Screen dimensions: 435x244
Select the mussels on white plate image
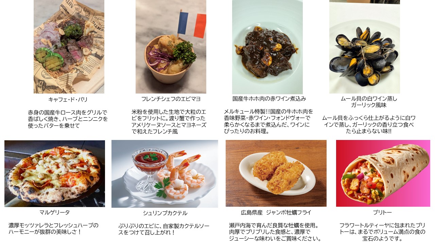365,47
